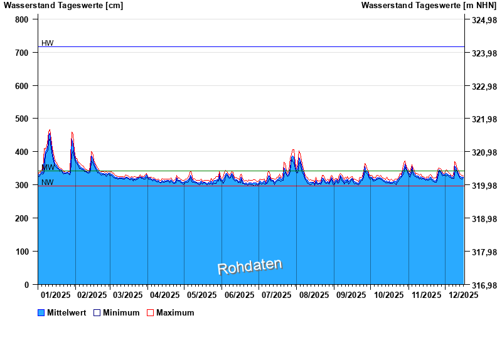Click the Maximum legend text
Screen dimensions: 502x345
point(175,312)
